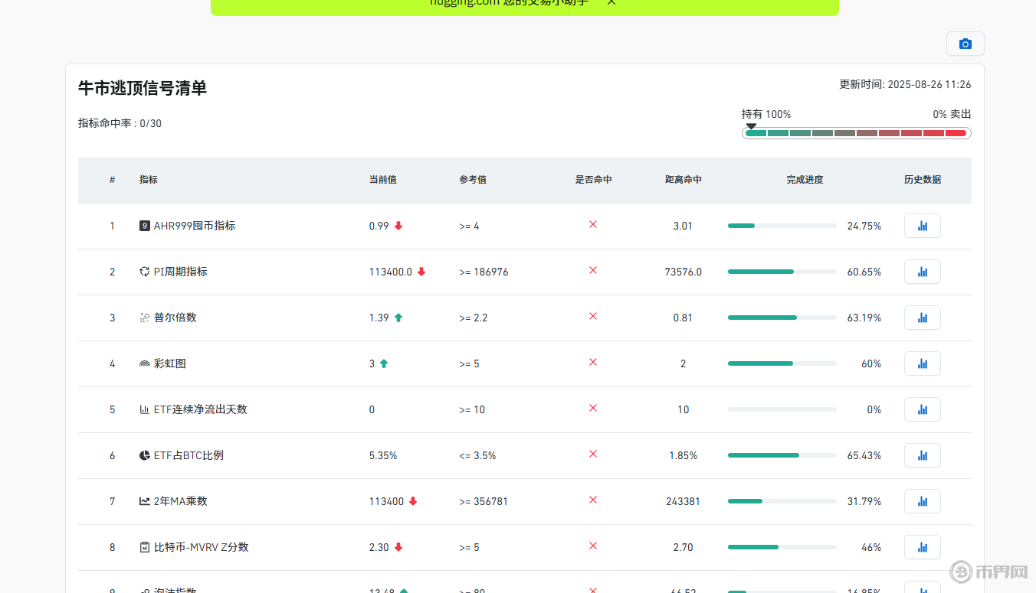Open history chart for ETF连续净流出天数
This screenshot has width=1036, height=593.
pos(922,409)
